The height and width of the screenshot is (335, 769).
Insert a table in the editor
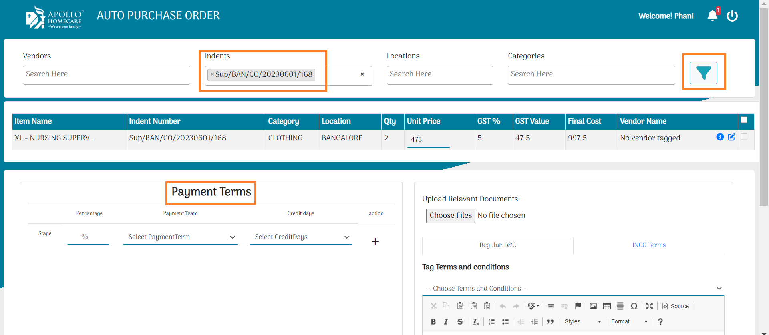coord(607,306)
